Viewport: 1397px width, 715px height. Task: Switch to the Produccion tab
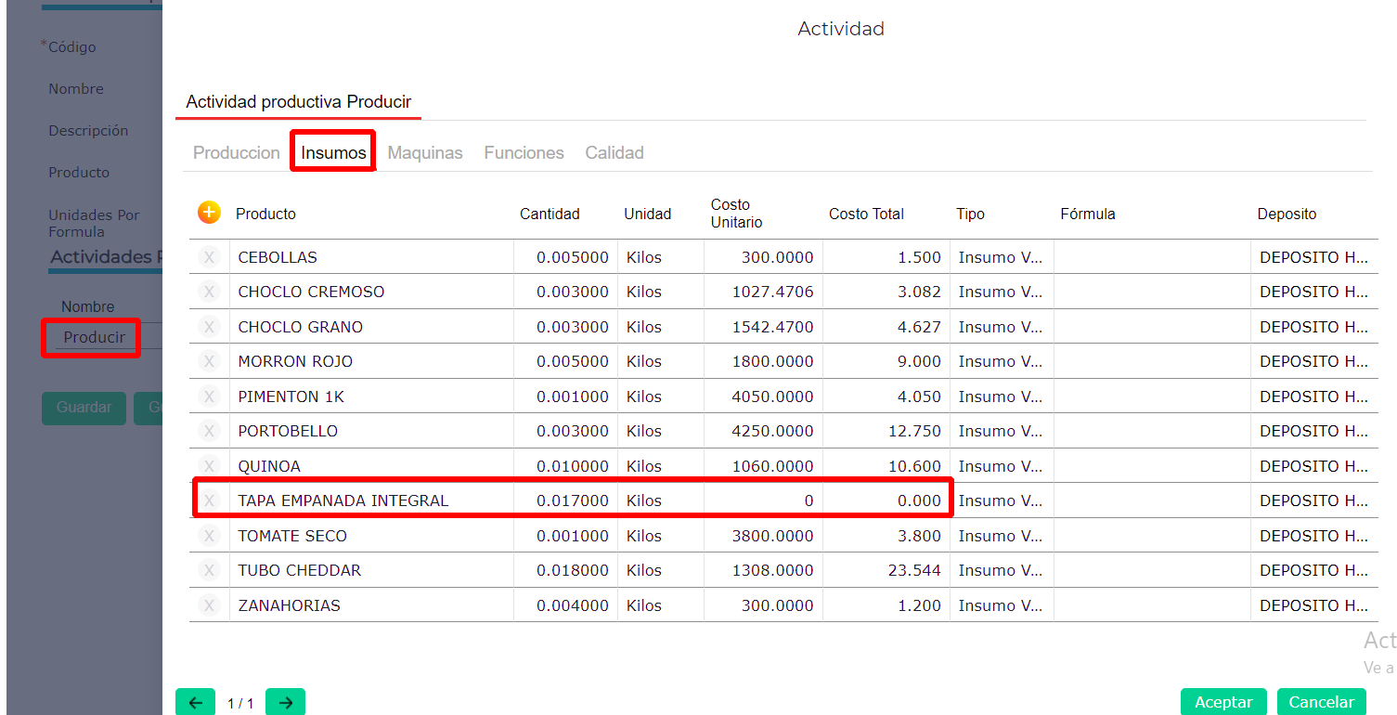tap(236, 153)
